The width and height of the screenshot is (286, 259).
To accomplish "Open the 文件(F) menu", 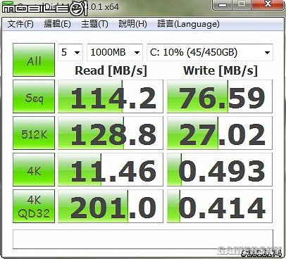I will [20, 24].
